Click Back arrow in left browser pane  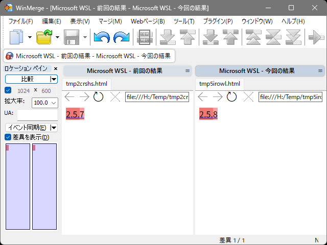pos(69,97)
